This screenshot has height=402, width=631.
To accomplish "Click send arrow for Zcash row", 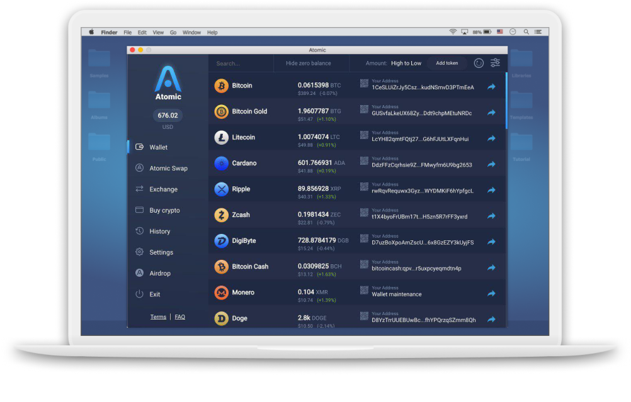I will point(491,216).
